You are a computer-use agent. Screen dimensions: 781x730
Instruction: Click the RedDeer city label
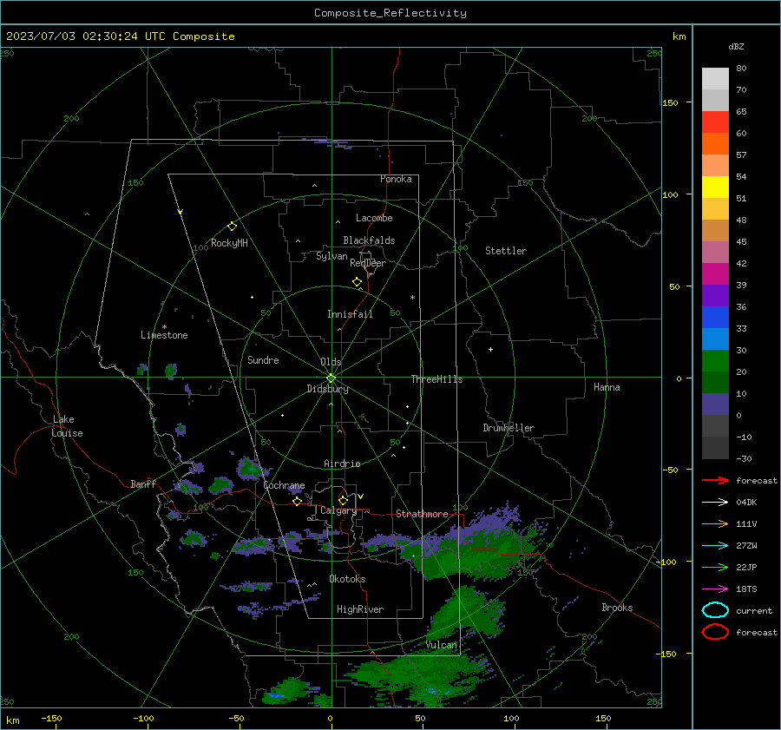pos(368,263)
